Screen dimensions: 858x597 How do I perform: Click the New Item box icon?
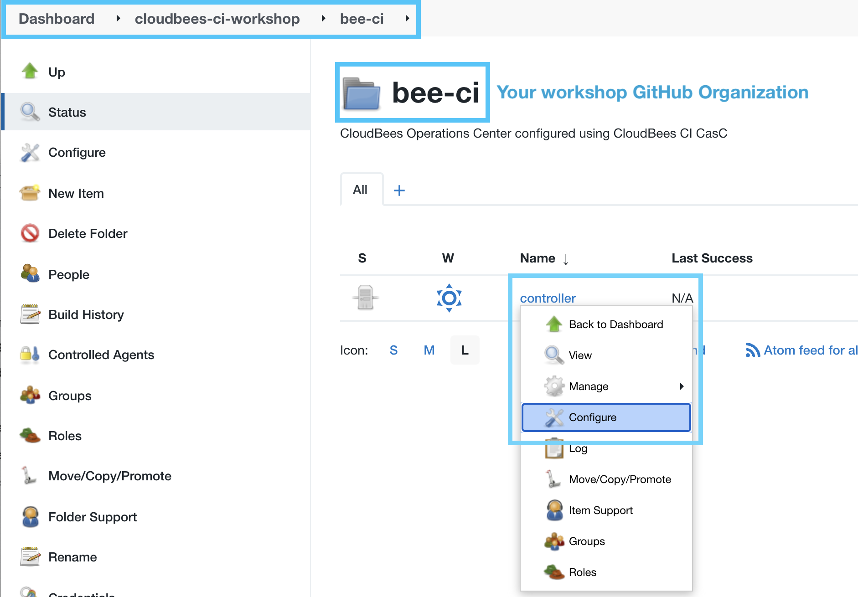tap(30, 193)
